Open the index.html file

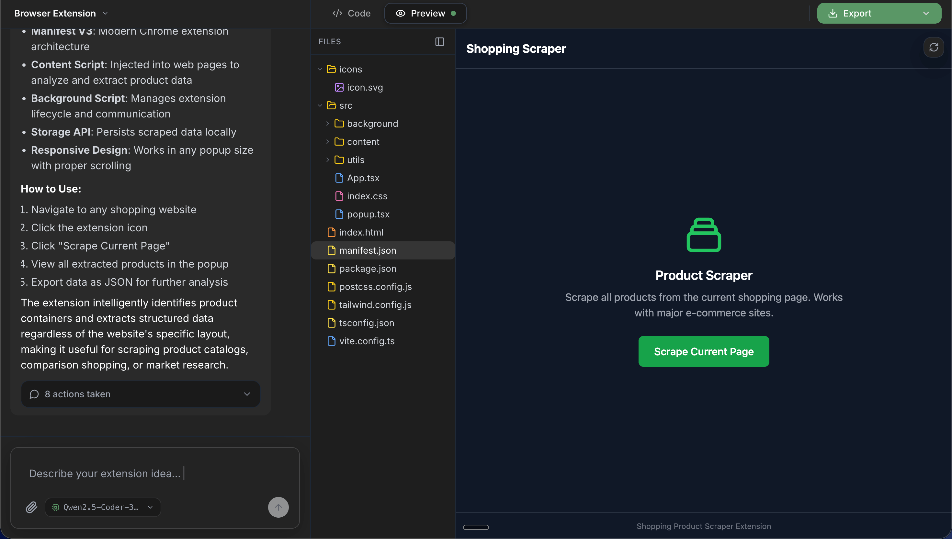click(361, 232)
